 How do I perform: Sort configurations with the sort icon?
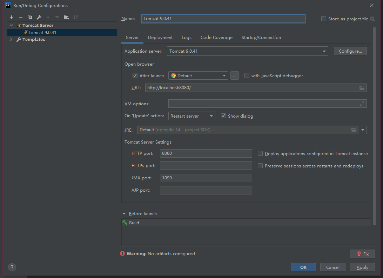point(75,17)
